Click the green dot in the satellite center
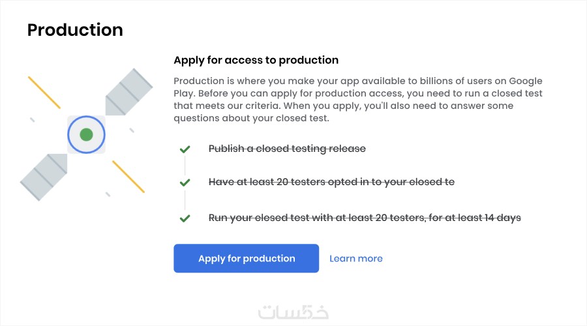Screen dimensions: 587x326 86,135
